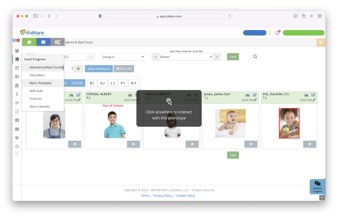Click the lightbulb icon in the header

(x=270, y=33)
